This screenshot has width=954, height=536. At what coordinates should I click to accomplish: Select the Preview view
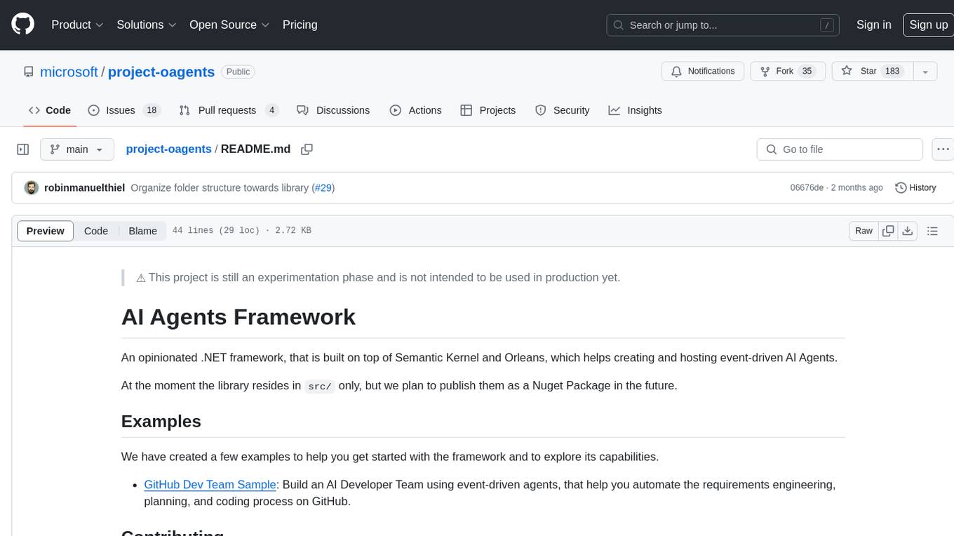point(46,231)
